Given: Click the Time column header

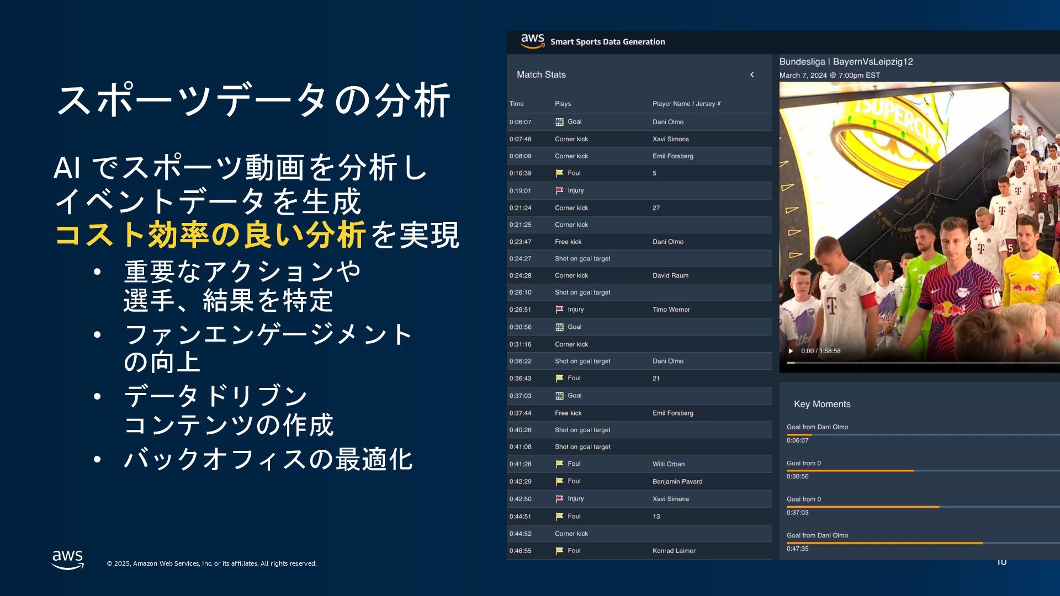Looking at the screenshot, I should (x=517, y=104).
